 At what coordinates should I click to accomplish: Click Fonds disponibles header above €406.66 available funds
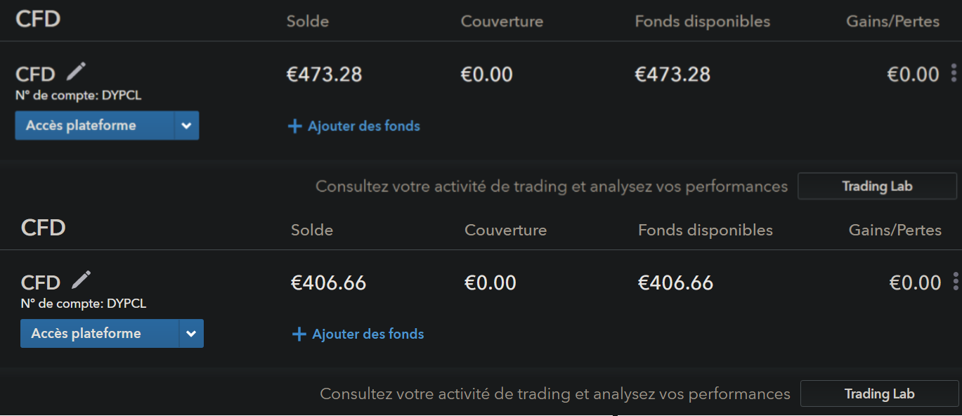tap(705, 230)
